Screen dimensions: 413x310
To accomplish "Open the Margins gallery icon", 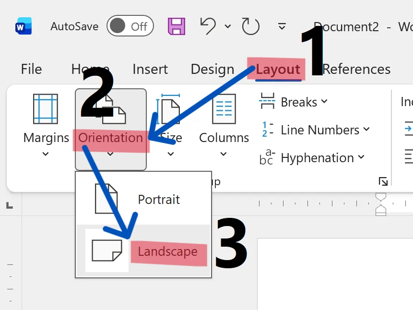I will 46,108.
